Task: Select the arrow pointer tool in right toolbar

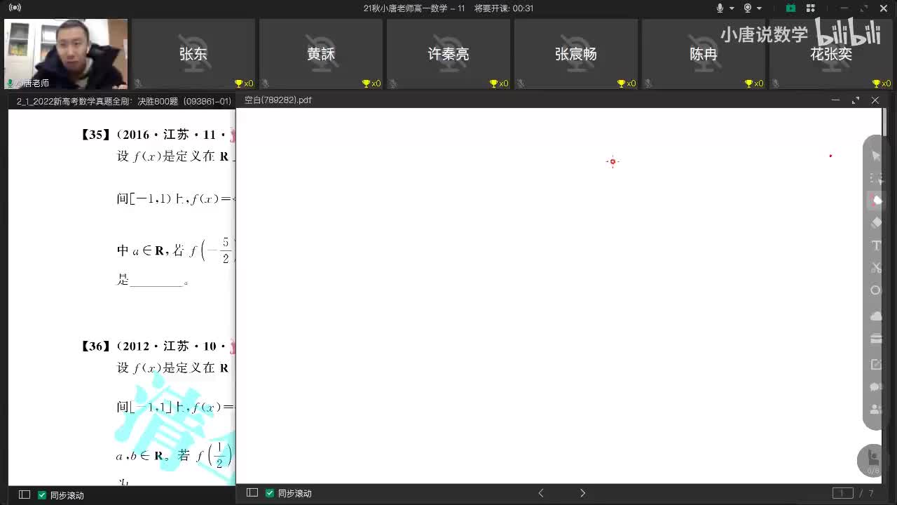Action: [875, 156]
